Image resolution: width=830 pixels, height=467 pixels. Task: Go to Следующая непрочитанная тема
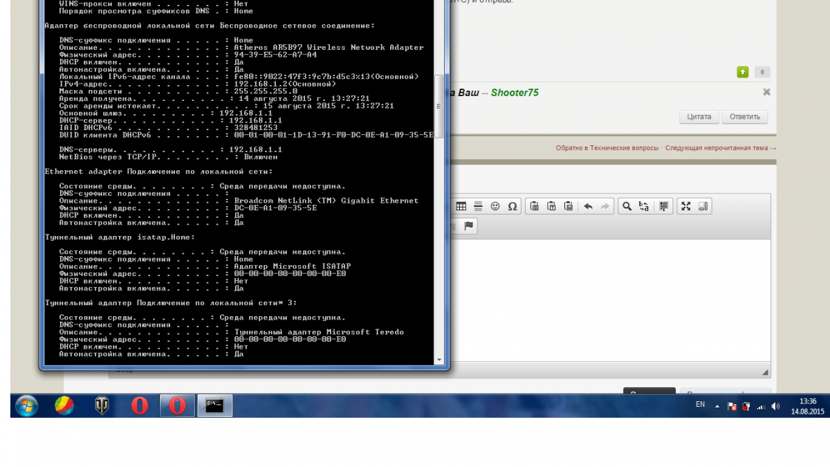tap(720, 148)
